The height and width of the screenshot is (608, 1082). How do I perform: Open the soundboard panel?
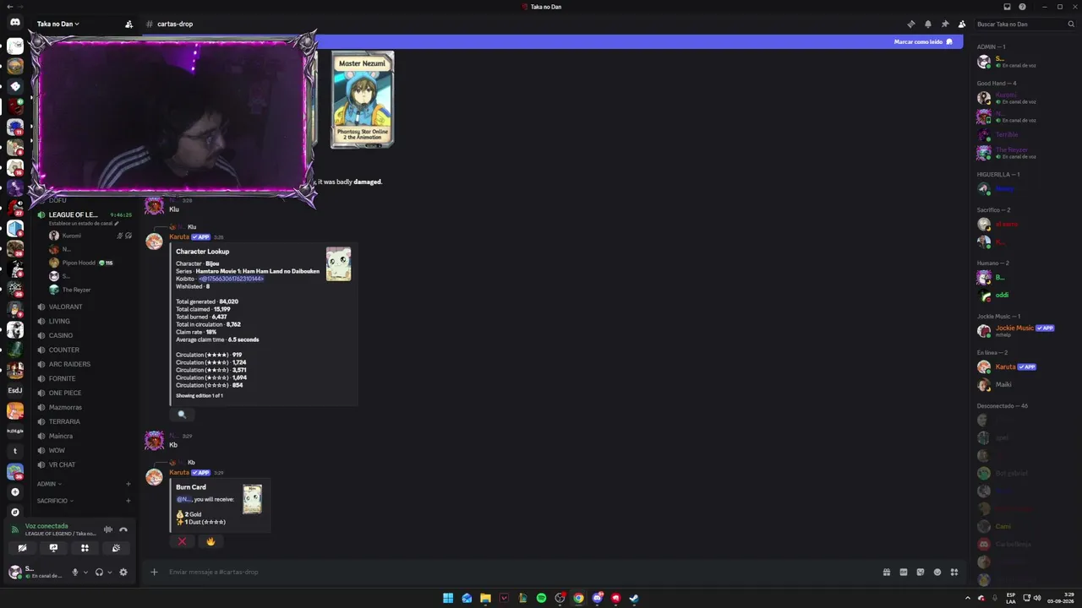click(x=116, y=548)
